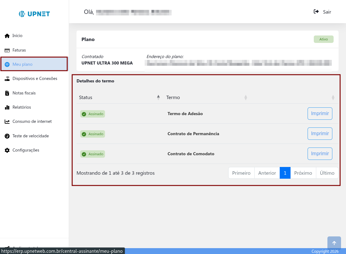
Task: Open Relatórios via the bar chart icon
Action: click(x=7, y=107)
